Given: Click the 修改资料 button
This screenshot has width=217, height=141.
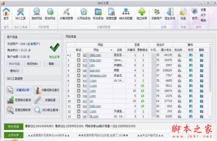Looking at the screenshot, I should (x=33, y=64).
